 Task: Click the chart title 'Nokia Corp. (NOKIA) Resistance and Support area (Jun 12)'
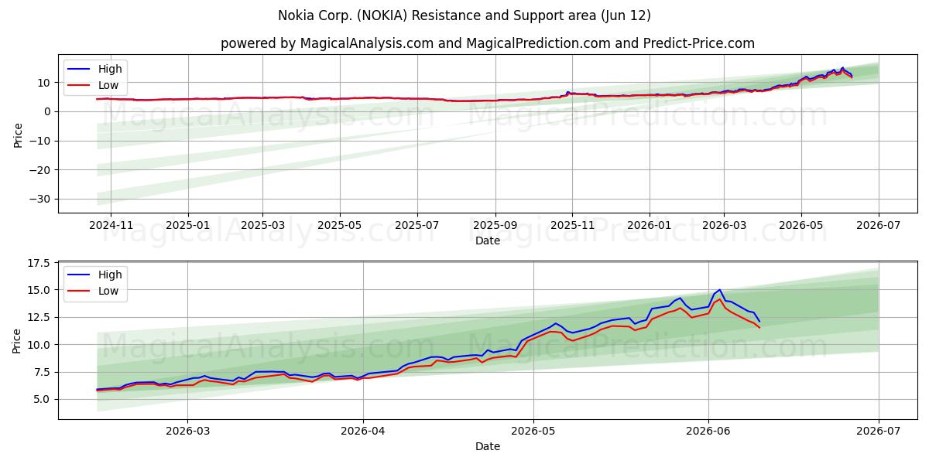click(x=464, y=15)
